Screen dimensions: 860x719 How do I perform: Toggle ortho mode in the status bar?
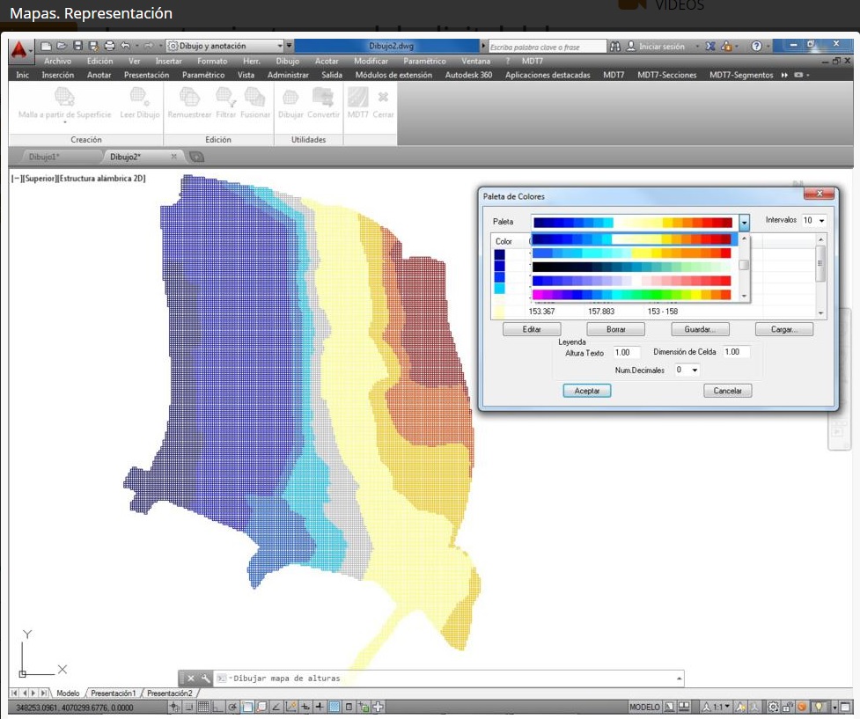coord(218,707)
